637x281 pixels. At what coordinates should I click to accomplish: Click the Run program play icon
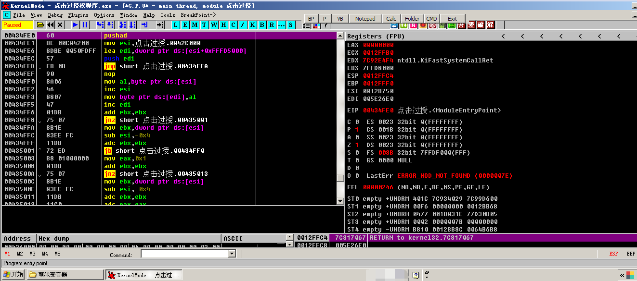(x=76, y=25)
